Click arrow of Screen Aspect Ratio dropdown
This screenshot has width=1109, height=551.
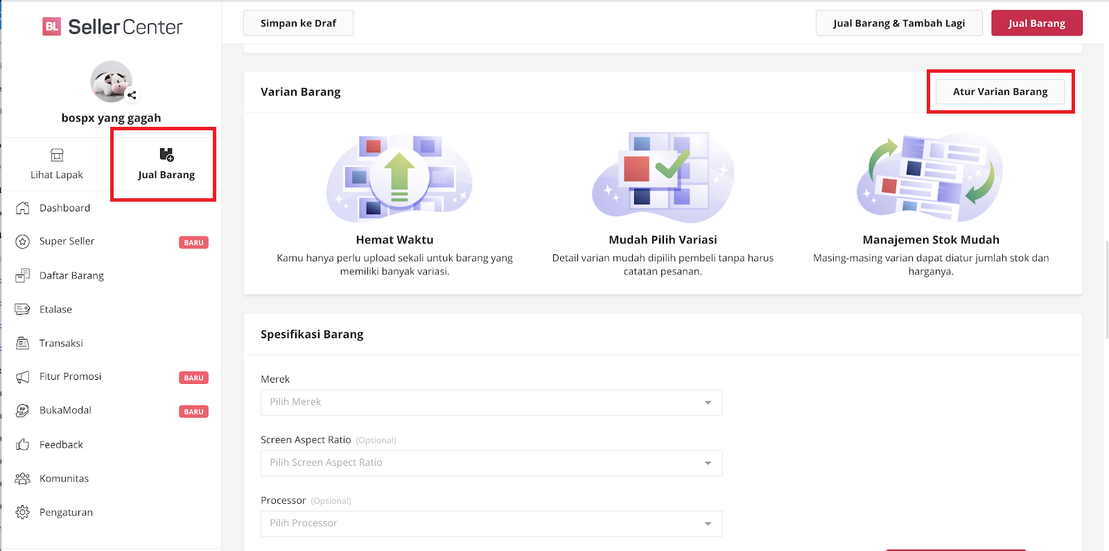[x=708, y=463]
